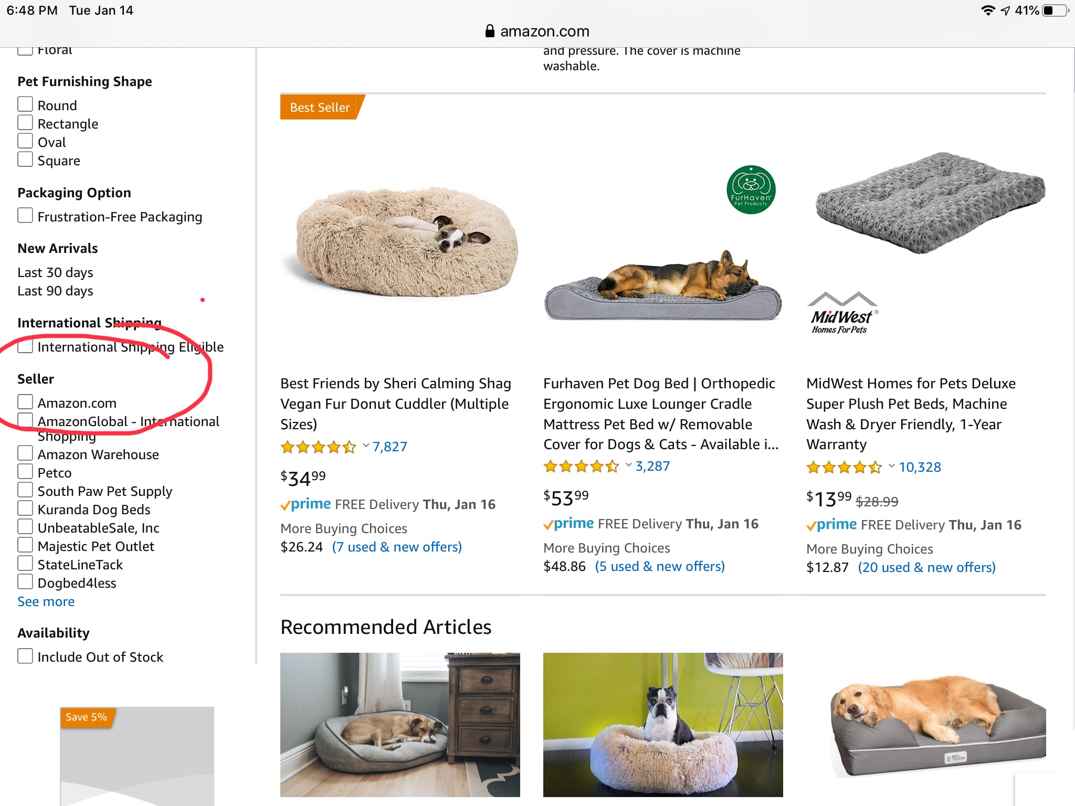Click the star rating of the Furhaven bed
Screen dimensions: 1075x806
pyautogui.click(x=581, y=466)
